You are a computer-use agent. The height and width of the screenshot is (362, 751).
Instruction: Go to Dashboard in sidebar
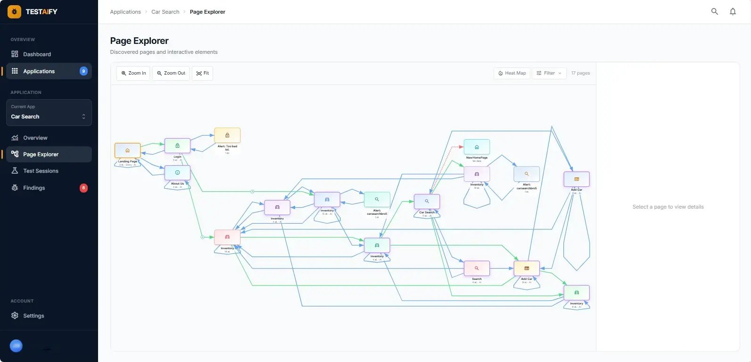(49, 54)
